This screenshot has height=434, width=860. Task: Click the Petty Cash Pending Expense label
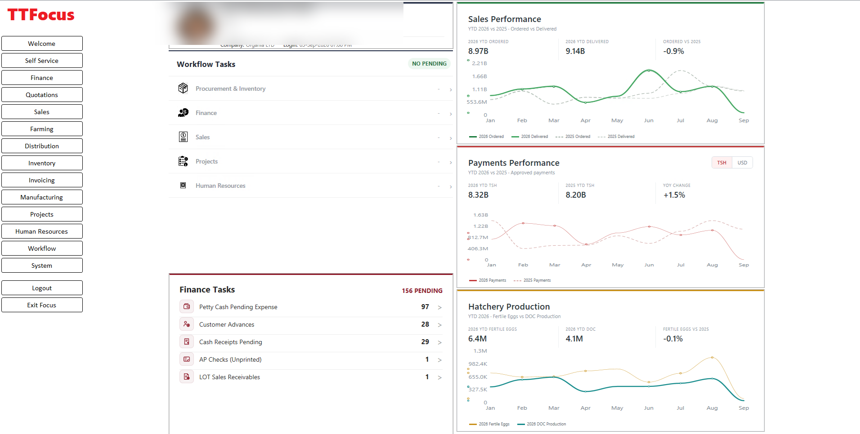pyautogui.click(x=238, y=307)
